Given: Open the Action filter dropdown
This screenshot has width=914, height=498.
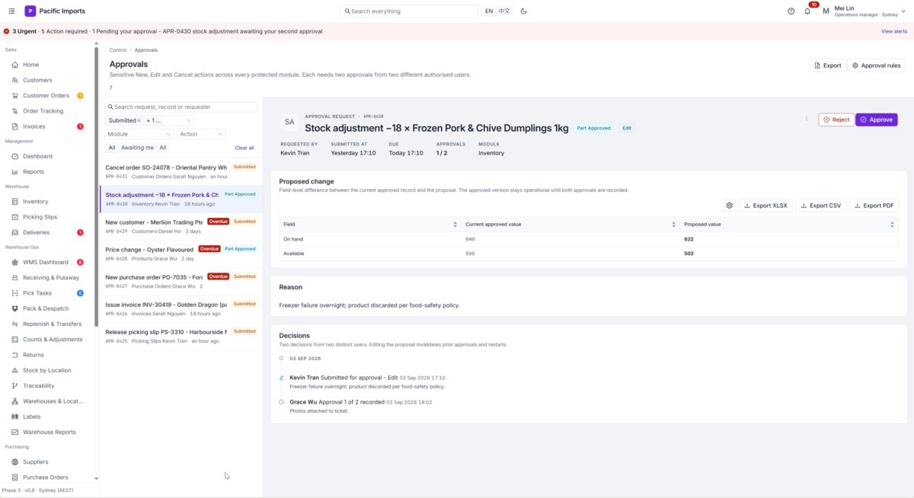Looking at the screenshot, I should click(201, 134).
